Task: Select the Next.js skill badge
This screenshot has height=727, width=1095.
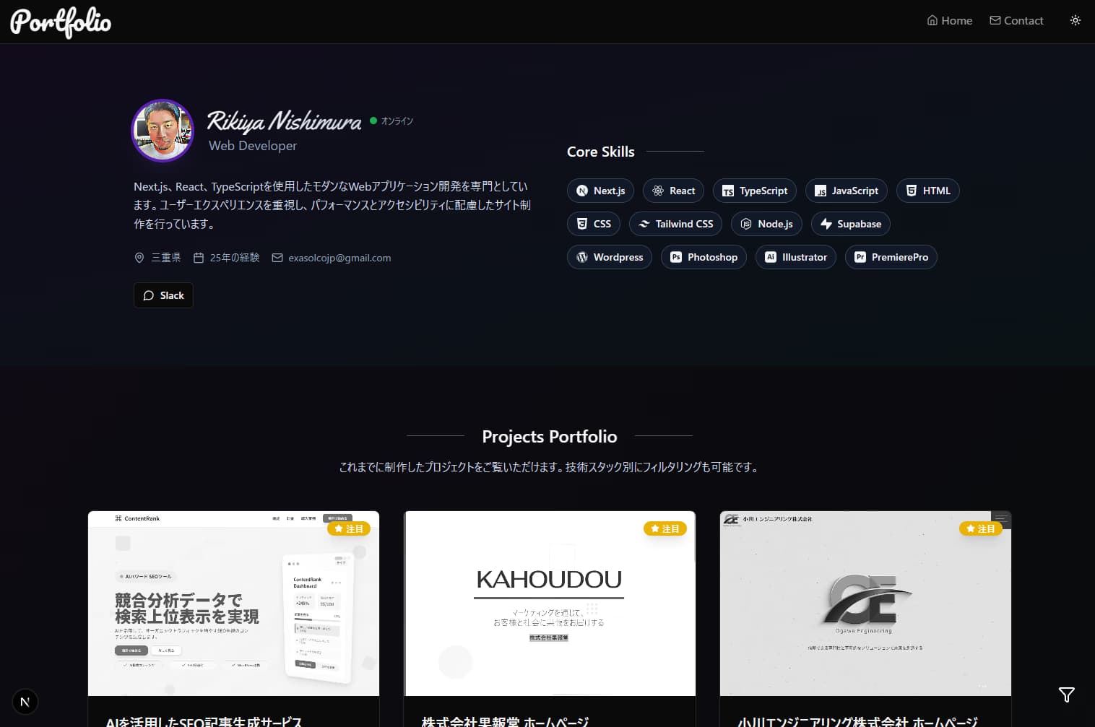Action: [600, 191]
